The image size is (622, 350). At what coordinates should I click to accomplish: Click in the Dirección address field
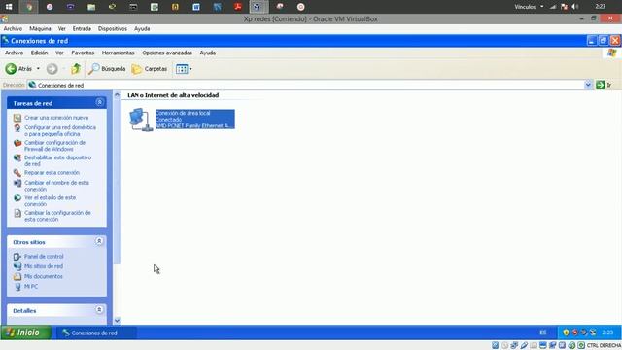tap(305, 85)
